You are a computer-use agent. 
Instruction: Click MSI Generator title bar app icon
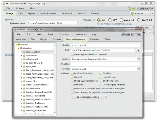4,4
